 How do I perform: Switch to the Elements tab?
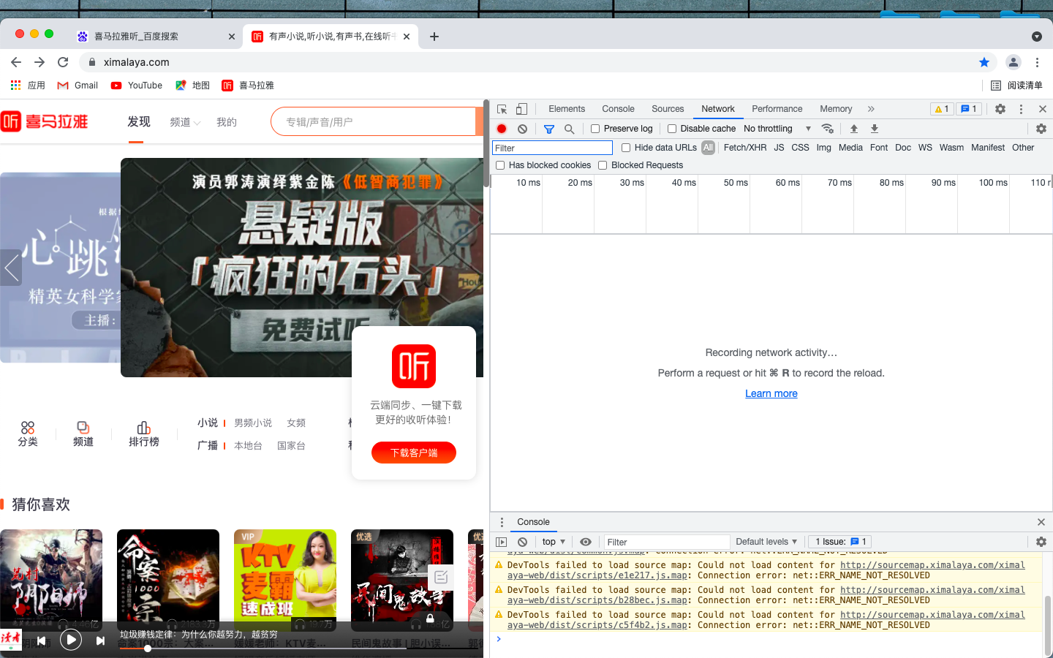[x=567, y=109]
